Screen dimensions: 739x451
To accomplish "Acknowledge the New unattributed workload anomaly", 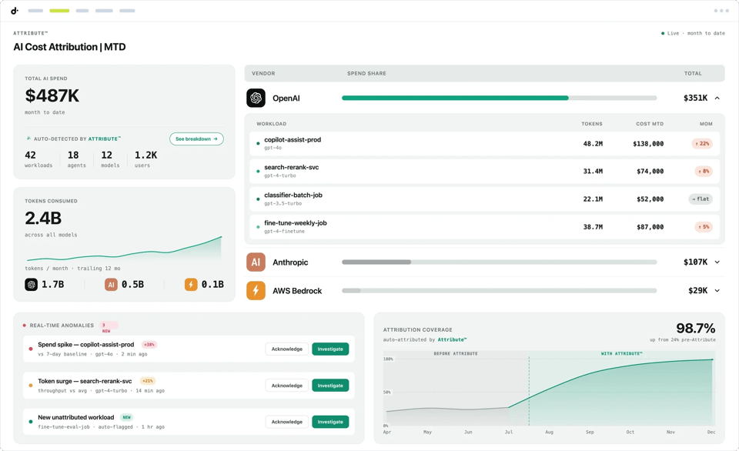I will point(286,422).
